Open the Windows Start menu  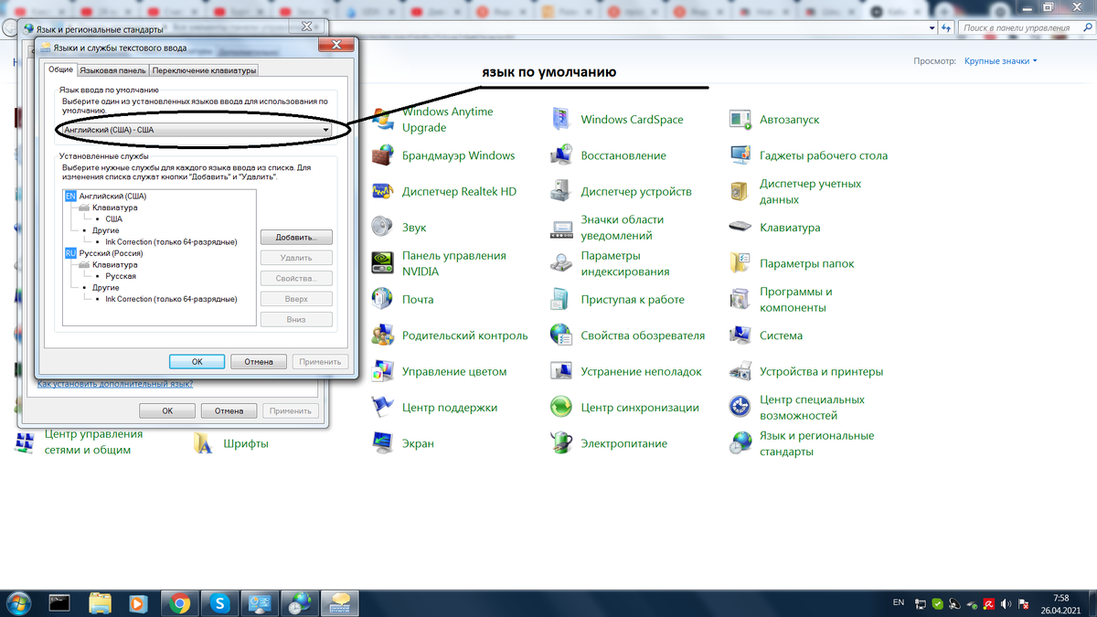pyautogui.click(x=17, y=602)
